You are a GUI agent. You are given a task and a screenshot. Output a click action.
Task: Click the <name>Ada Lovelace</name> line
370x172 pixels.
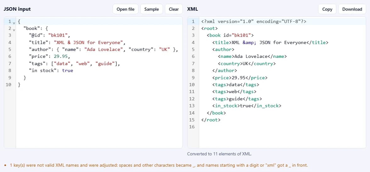pyautogui.click(x=252, y=57)
